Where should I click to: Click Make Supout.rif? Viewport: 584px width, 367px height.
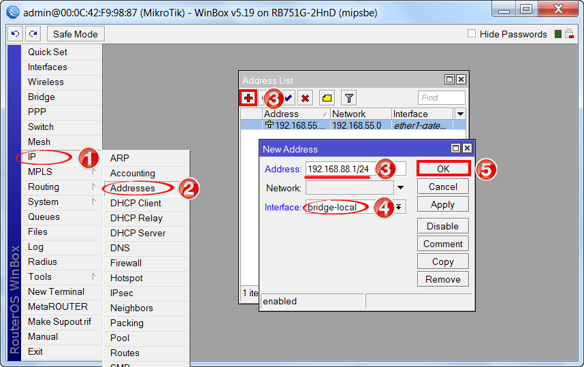[61, 321]
